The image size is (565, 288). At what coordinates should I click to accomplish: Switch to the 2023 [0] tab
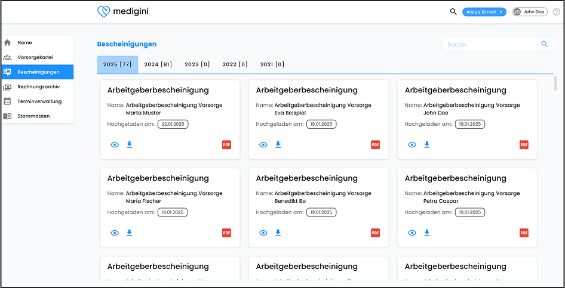pos(197,65)
